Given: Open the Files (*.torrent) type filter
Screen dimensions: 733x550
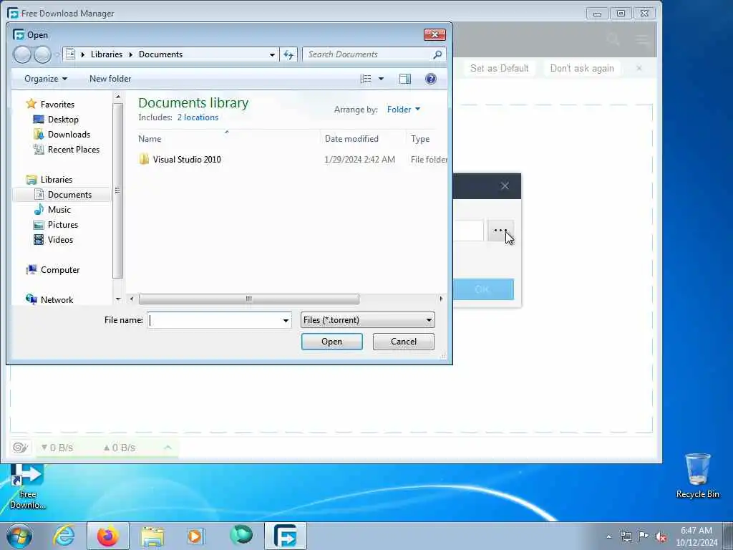Looking at the screenshot, I should 367,320.
